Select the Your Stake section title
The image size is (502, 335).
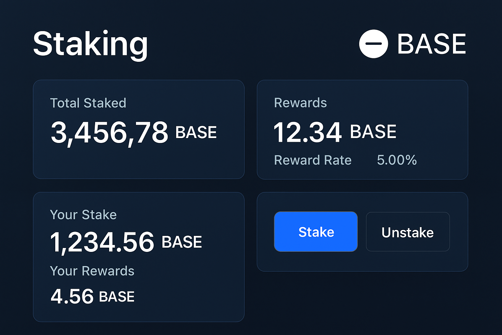click(83, 215)
